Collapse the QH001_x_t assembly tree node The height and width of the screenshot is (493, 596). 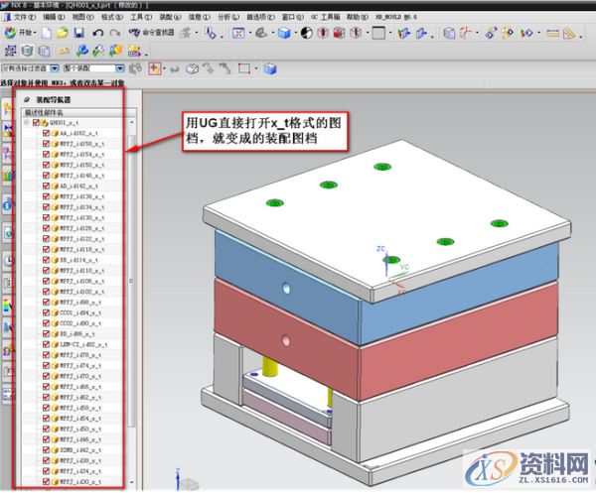(27, 123)
